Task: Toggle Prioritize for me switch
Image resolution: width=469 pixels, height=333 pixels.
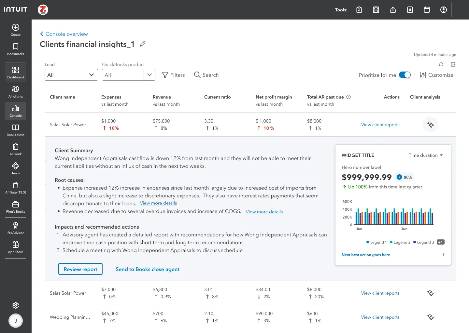Action: (405, 75)
